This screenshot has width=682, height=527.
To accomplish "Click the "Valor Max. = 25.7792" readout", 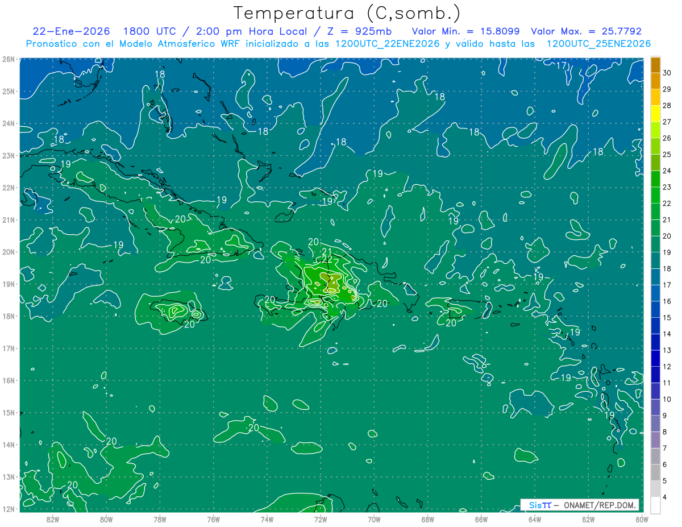I will (x=586, y=31).
